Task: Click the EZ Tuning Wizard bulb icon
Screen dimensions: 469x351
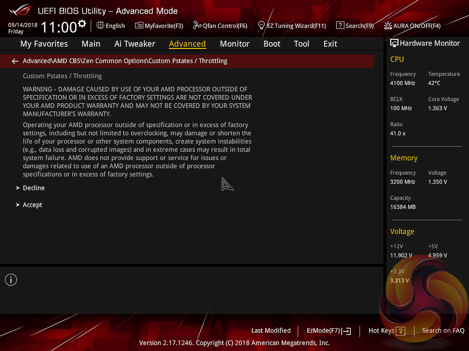Action: click(x=262, y=26)
